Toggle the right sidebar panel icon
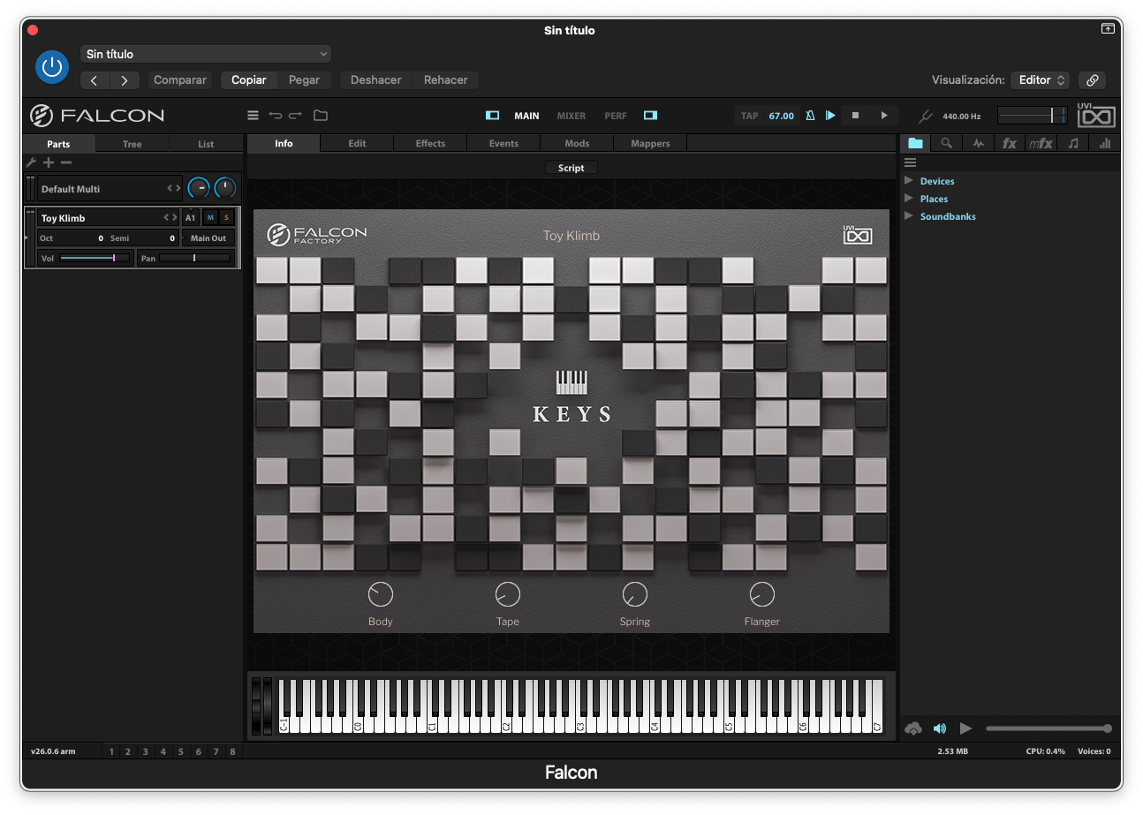Image resolution: width=1143 pixels, height=815 pixels. coord(650,116)
